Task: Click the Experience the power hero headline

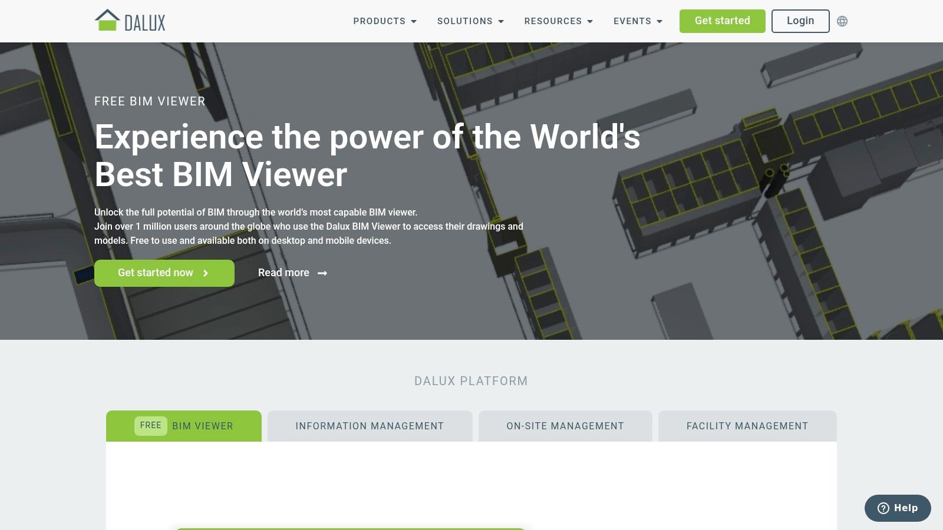Action: pos(367,155)
